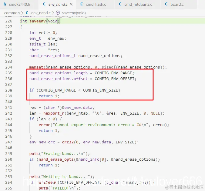Screen dimensions: 205x191
Task: Click the cube symbol icon in breadcrumb
Action: coord(58,13)
